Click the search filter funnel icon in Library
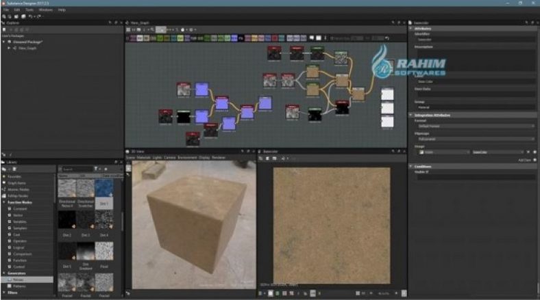Viewport: 540px width, 300px height. point(96,168)
